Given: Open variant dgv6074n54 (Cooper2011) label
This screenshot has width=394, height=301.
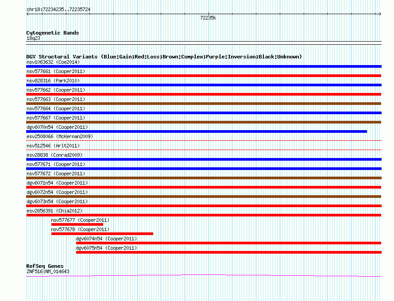Looking at the screenshot, I should coord(106,239).
